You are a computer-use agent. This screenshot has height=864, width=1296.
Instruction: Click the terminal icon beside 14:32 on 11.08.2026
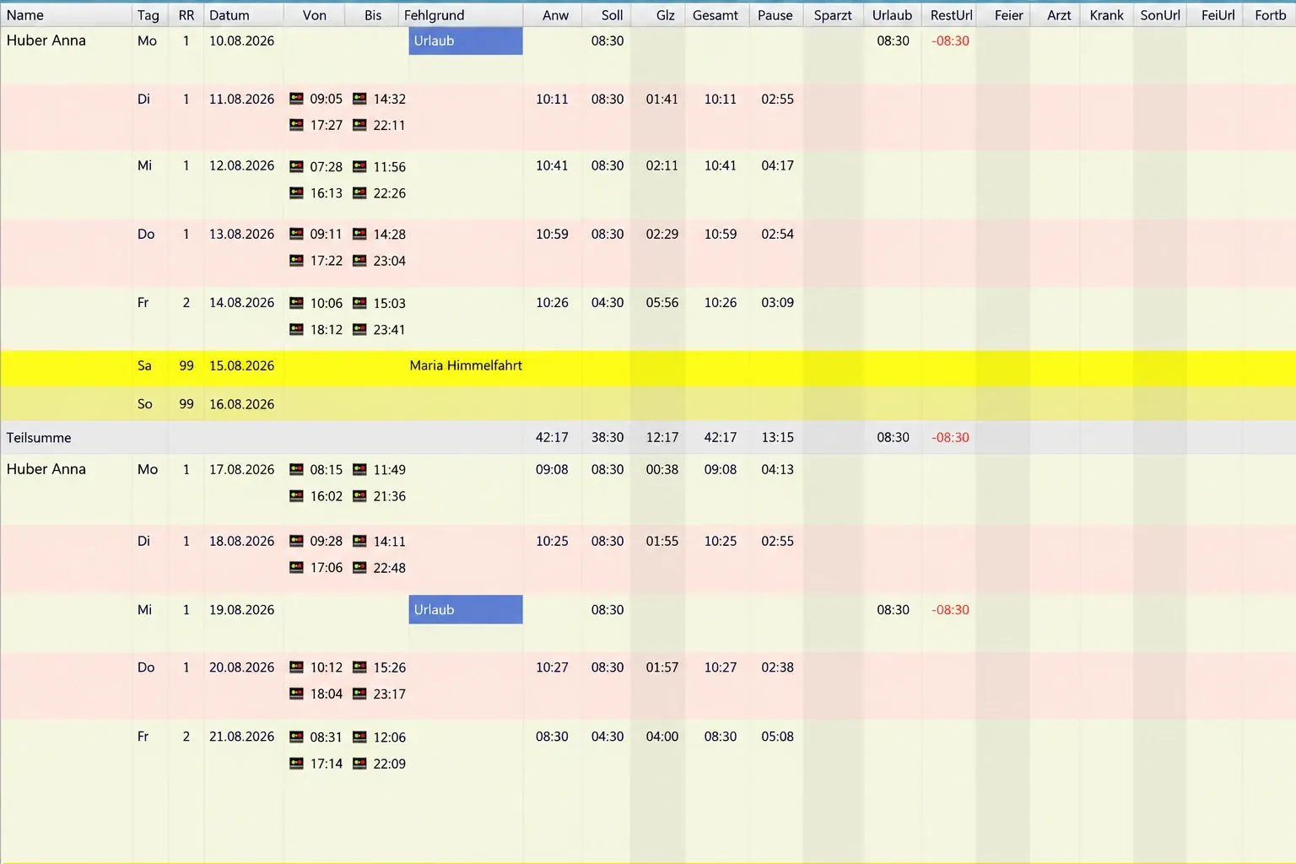pos(359,99)
